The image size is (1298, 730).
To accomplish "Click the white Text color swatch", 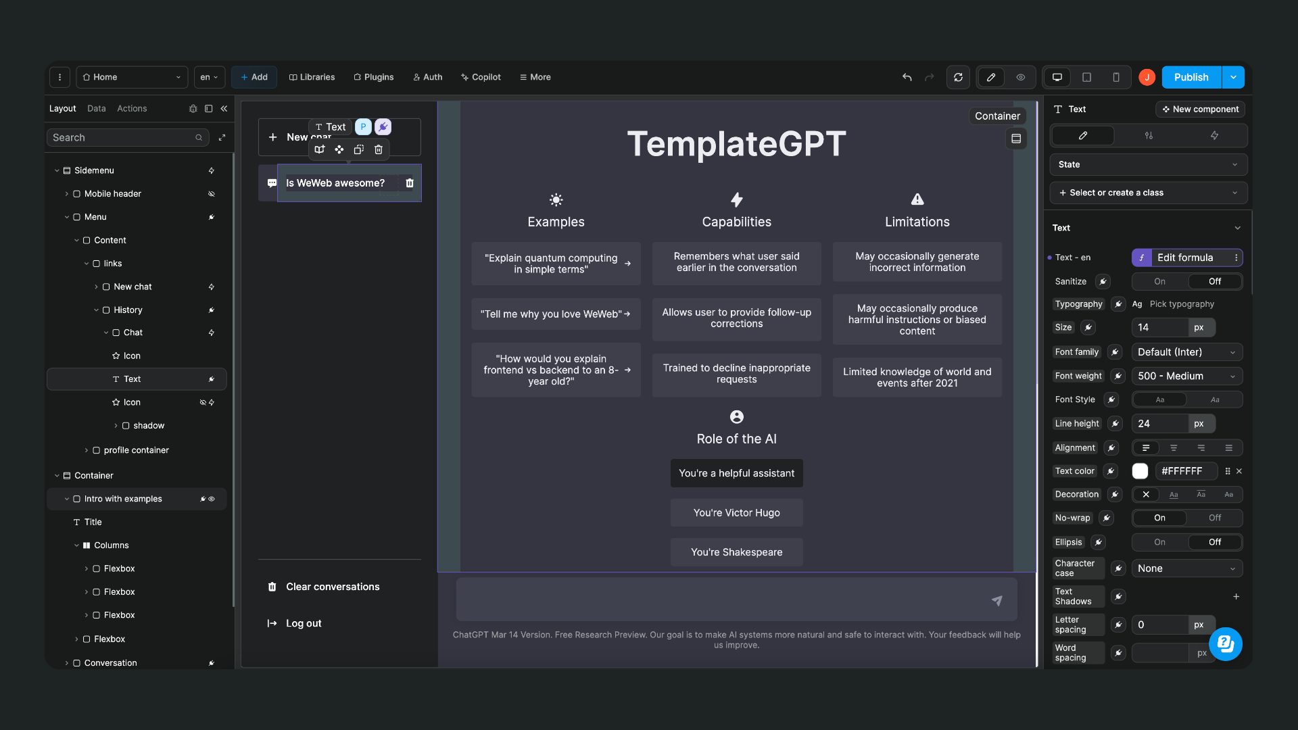I will point(1140,471).
